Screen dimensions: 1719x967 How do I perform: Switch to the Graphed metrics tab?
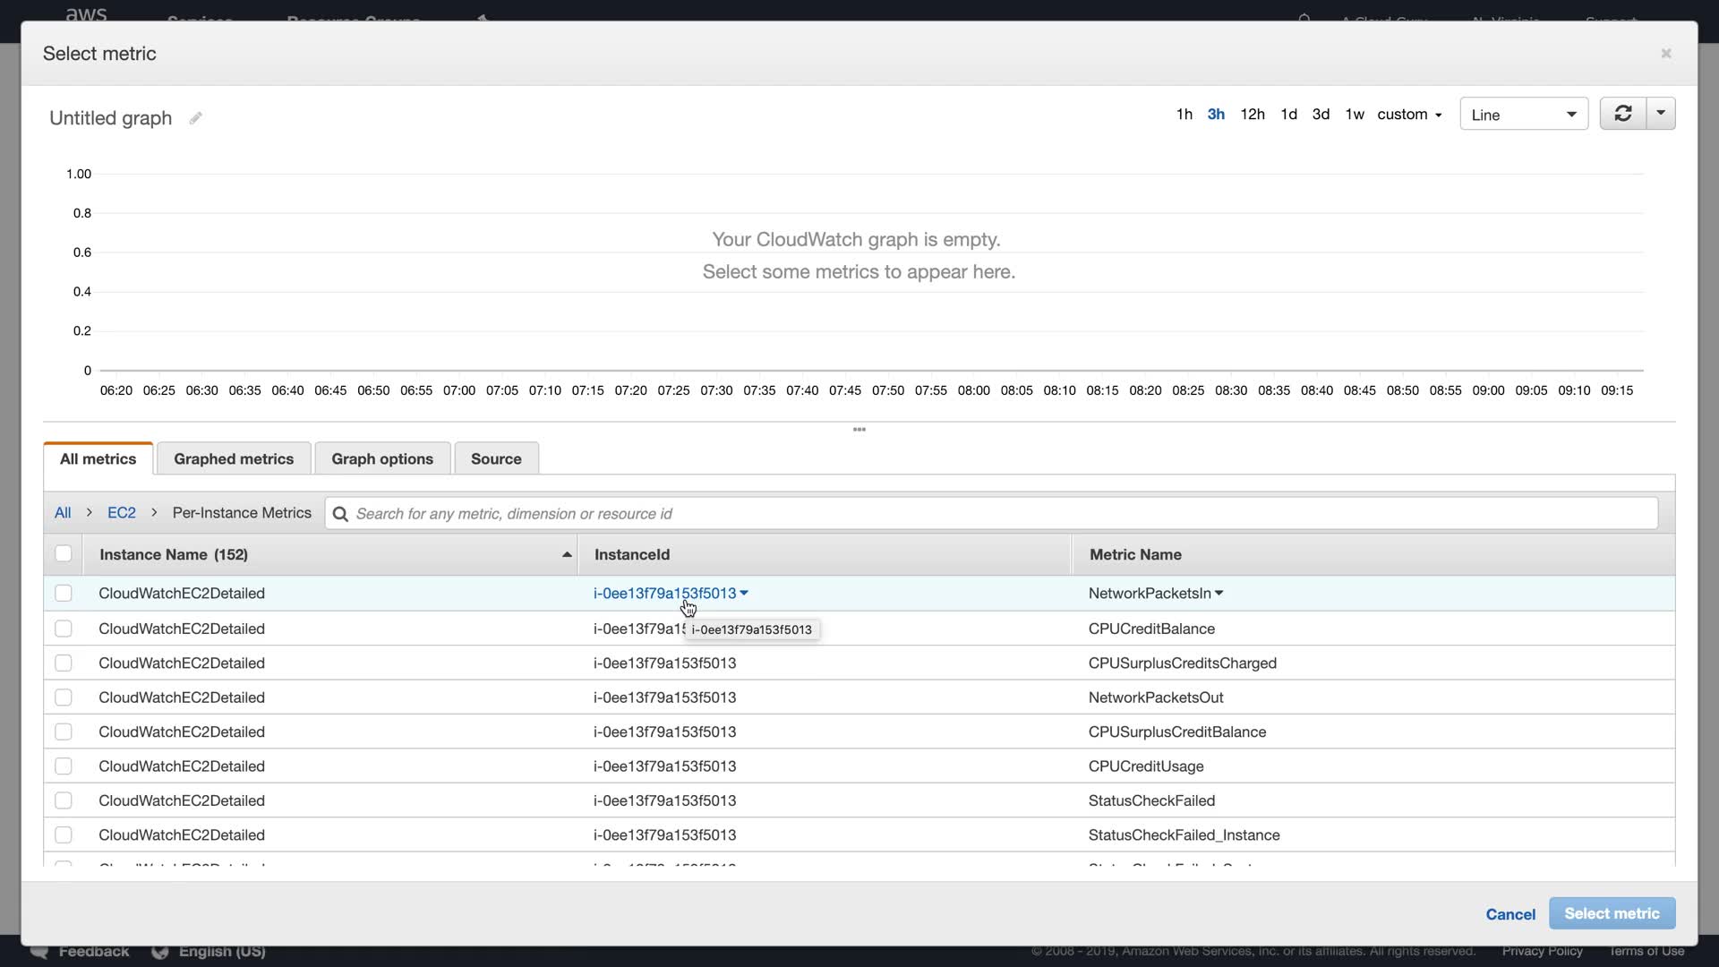point(234,459)
